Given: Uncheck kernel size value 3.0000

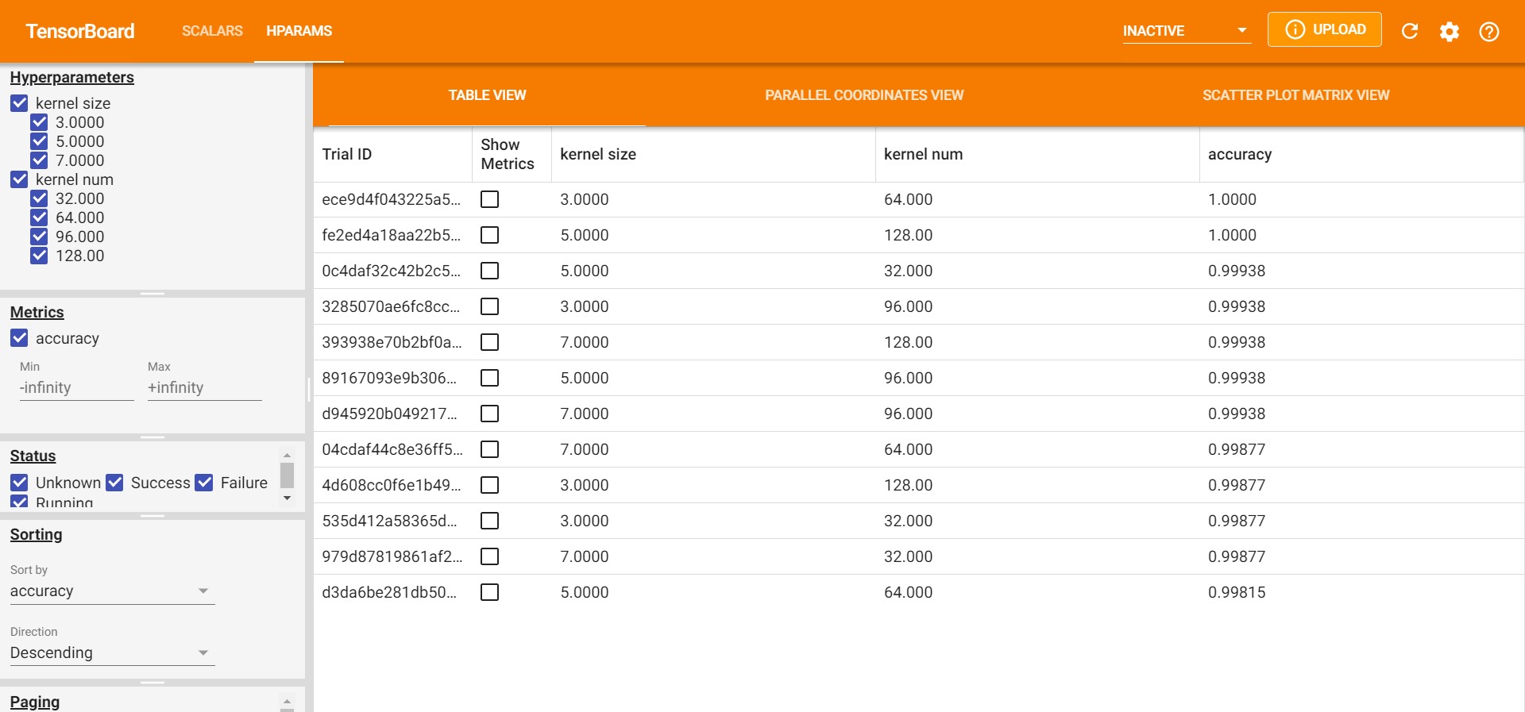Looking at the screenshot, I should pyautogui.click(x=39, y=122).
